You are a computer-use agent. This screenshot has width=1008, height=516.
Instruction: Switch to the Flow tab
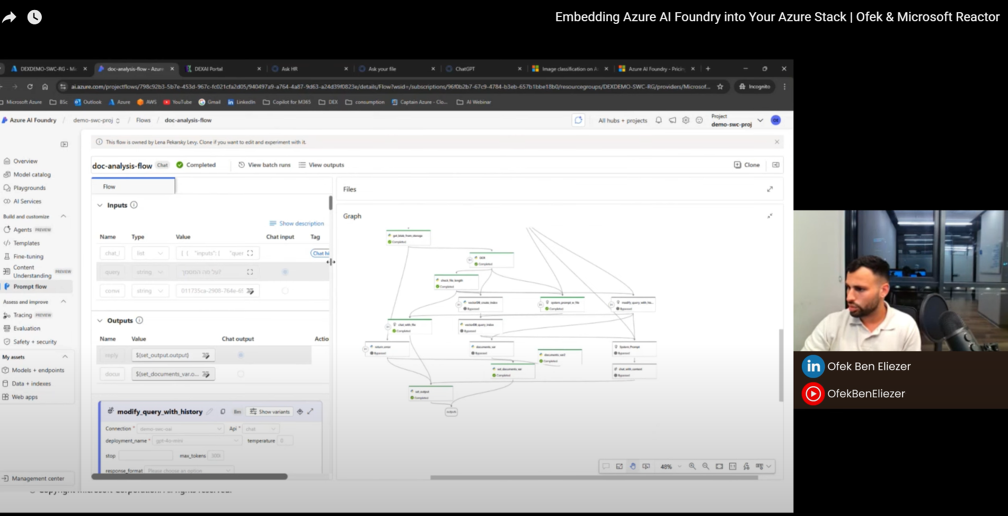click(x=109, y=186)
